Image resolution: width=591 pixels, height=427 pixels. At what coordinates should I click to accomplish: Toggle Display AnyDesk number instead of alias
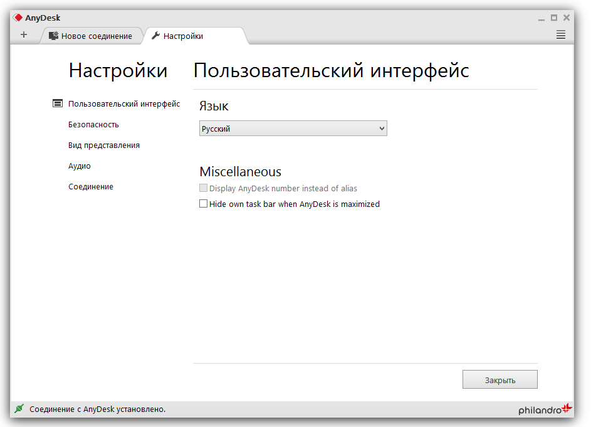[x=203, y=188]
